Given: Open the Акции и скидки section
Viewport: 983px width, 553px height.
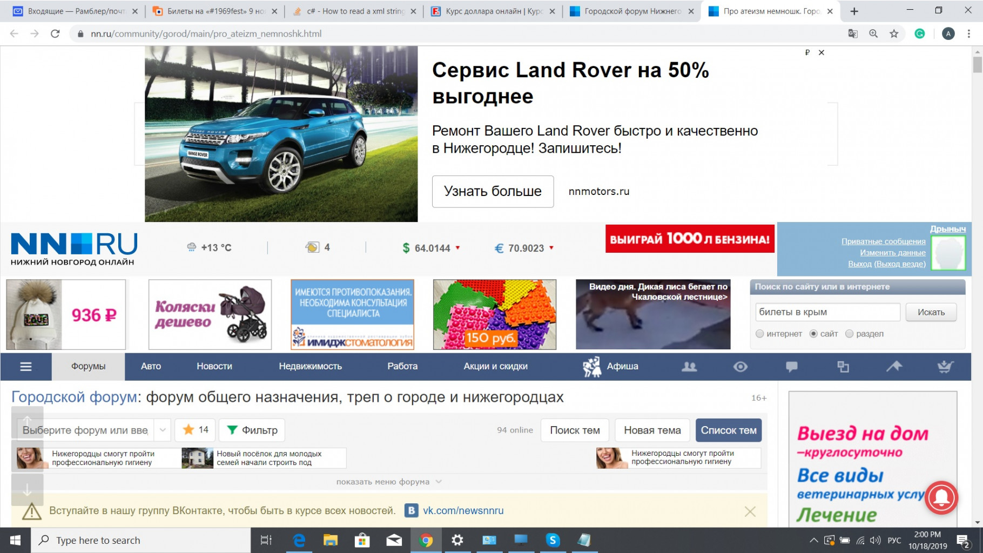Looking at the screenshot, I should [x=496, y=366].
